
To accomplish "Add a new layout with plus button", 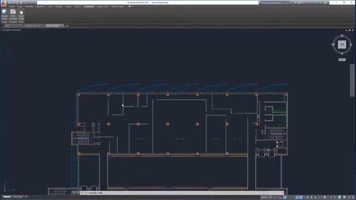I will (26, 197).
